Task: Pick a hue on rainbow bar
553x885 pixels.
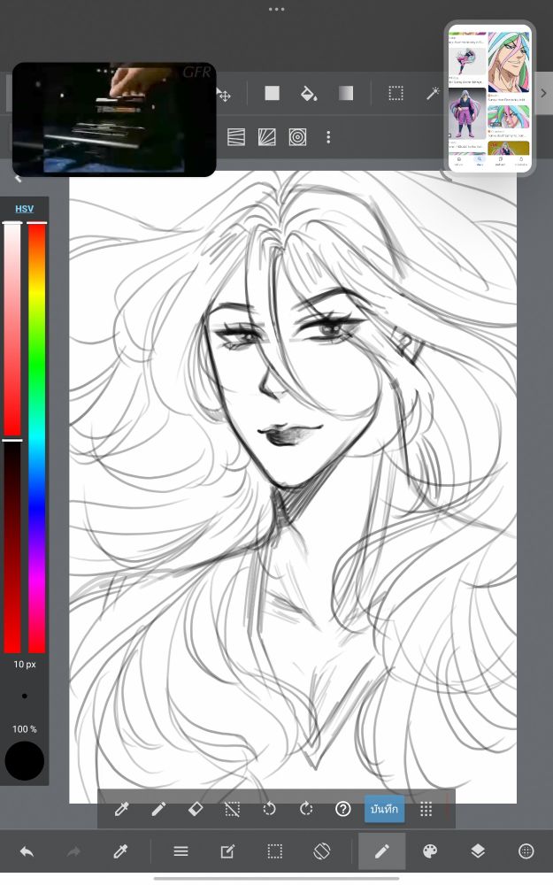Action: (36, 437)
